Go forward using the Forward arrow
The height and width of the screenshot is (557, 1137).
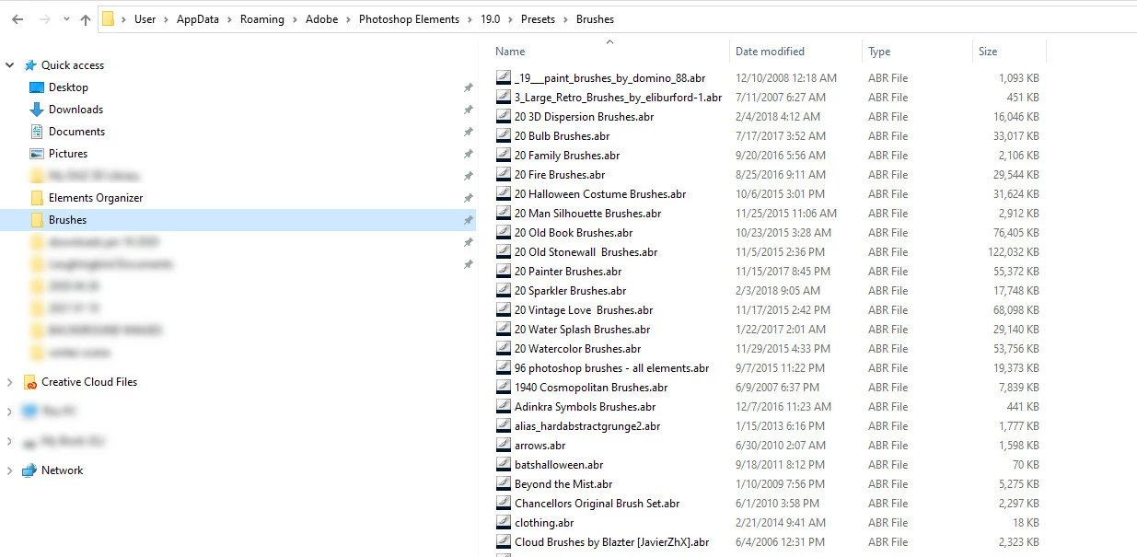point(43,19)
